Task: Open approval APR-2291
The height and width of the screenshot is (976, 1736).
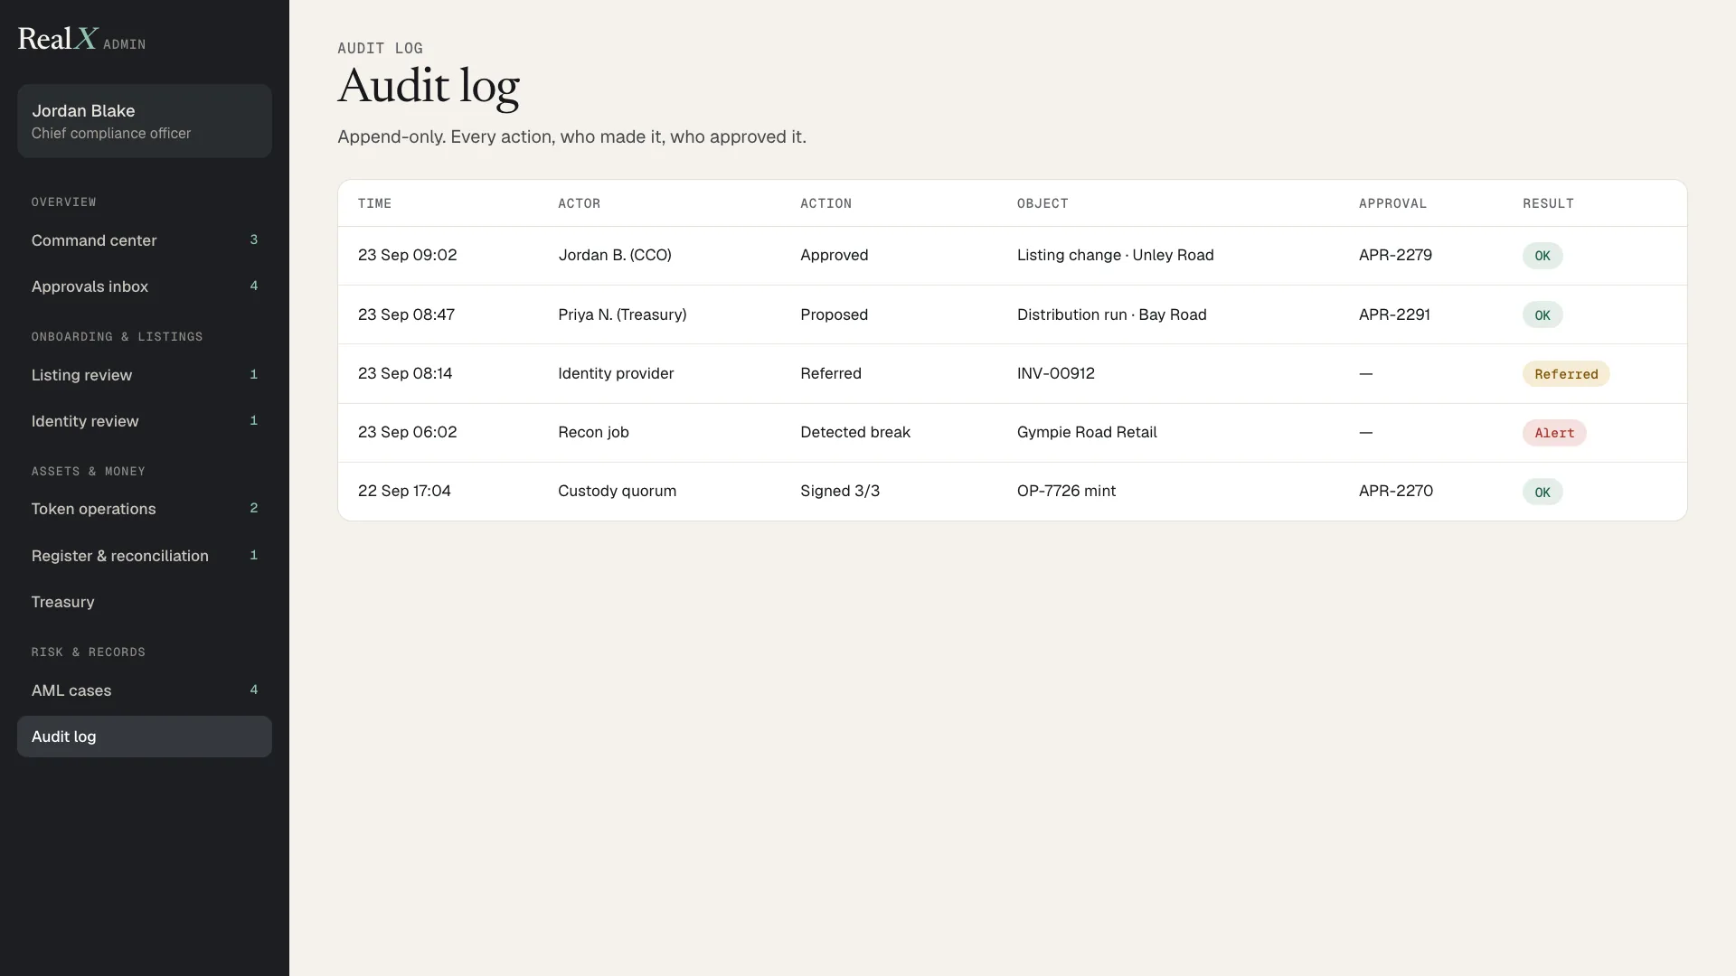Action: pos(1394,314)
